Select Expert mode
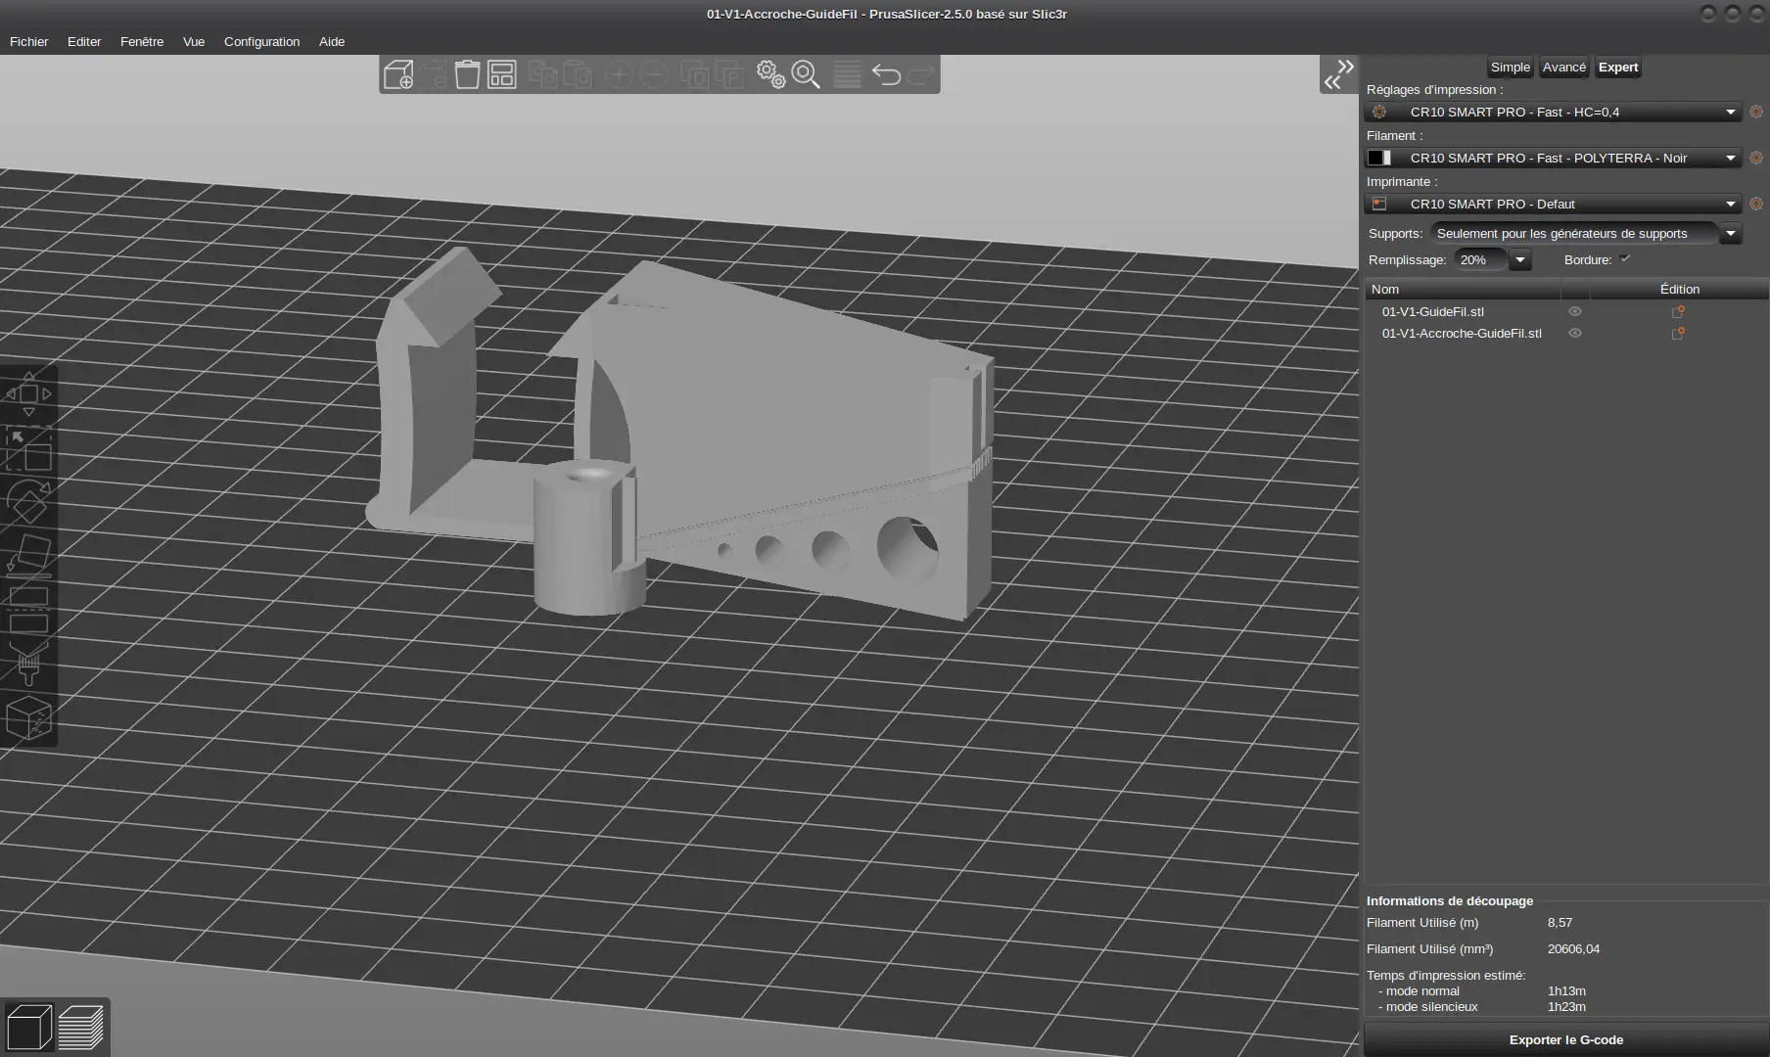This screenshot has height=1057, width=1770. [1617, 68]
